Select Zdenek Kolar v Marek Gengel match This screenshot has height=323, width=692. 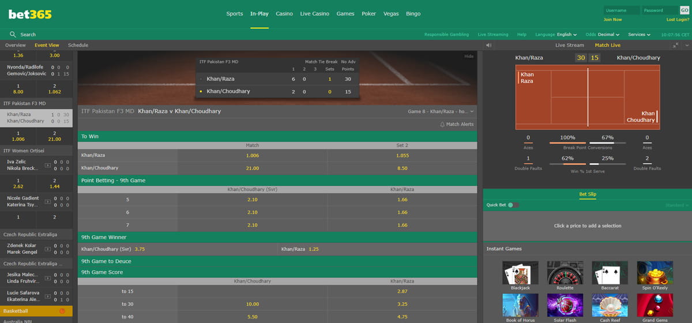36,249
